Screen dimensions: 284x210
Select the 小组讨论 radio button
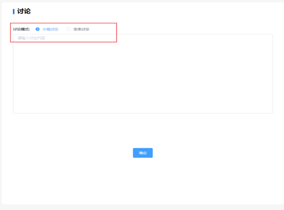point(38,29)
